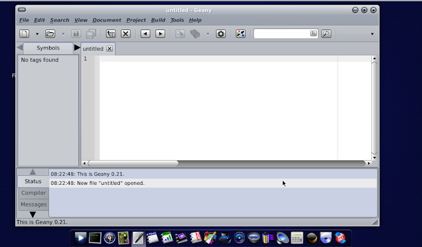The width and height of the screenshot is (422, 247).
Task: Open the Project menu
Action: coord(136,20)
